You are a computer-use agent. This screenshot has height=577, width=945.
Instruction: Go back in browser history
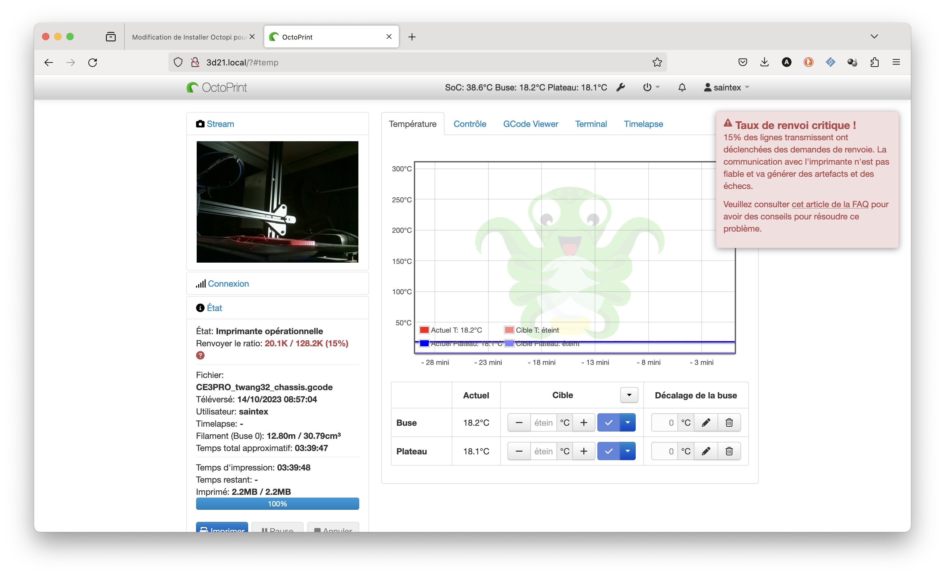pos(49,62)
